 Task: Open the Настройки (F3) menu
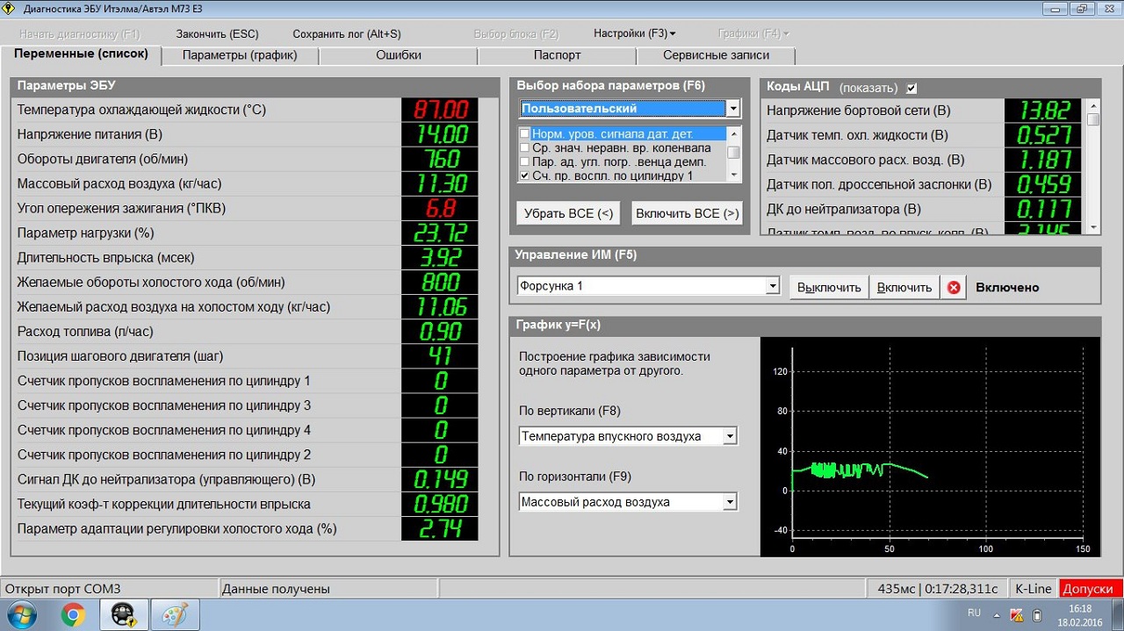[x=634, y=34]
